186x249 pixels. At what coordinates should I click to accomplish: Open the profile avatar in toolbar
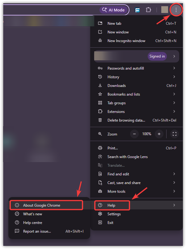tap(165, 10)
